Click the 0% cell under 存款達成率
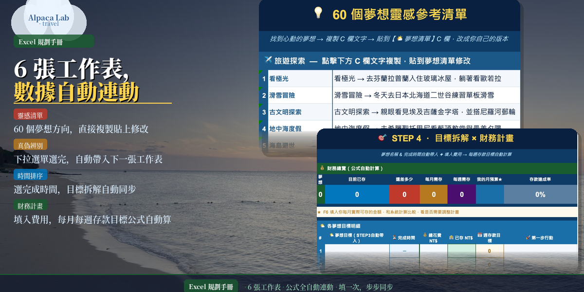 [x=540, y=194]
